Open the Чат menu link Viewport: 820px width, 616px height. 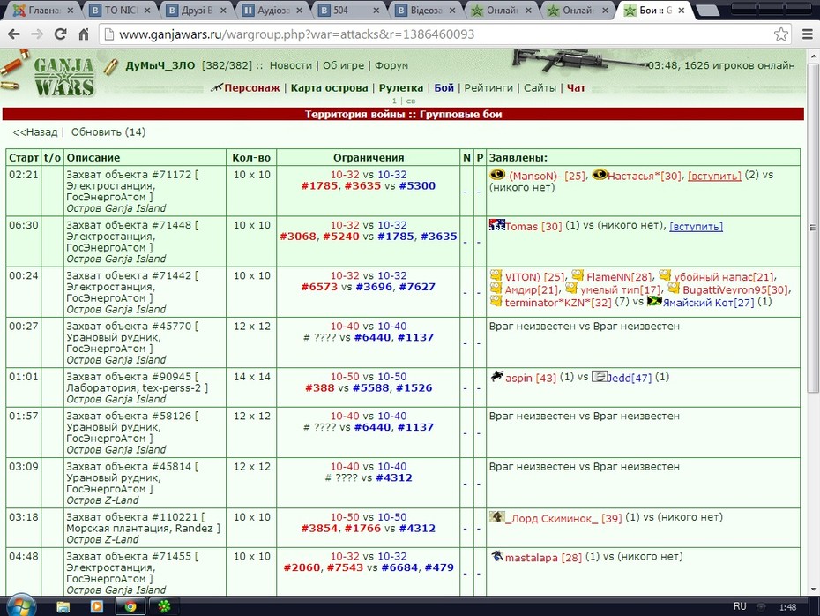coord(576,88)
